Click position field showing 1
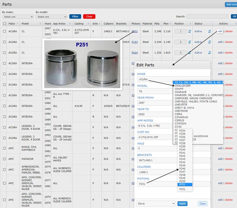237x208 pixels. [181, 31]
